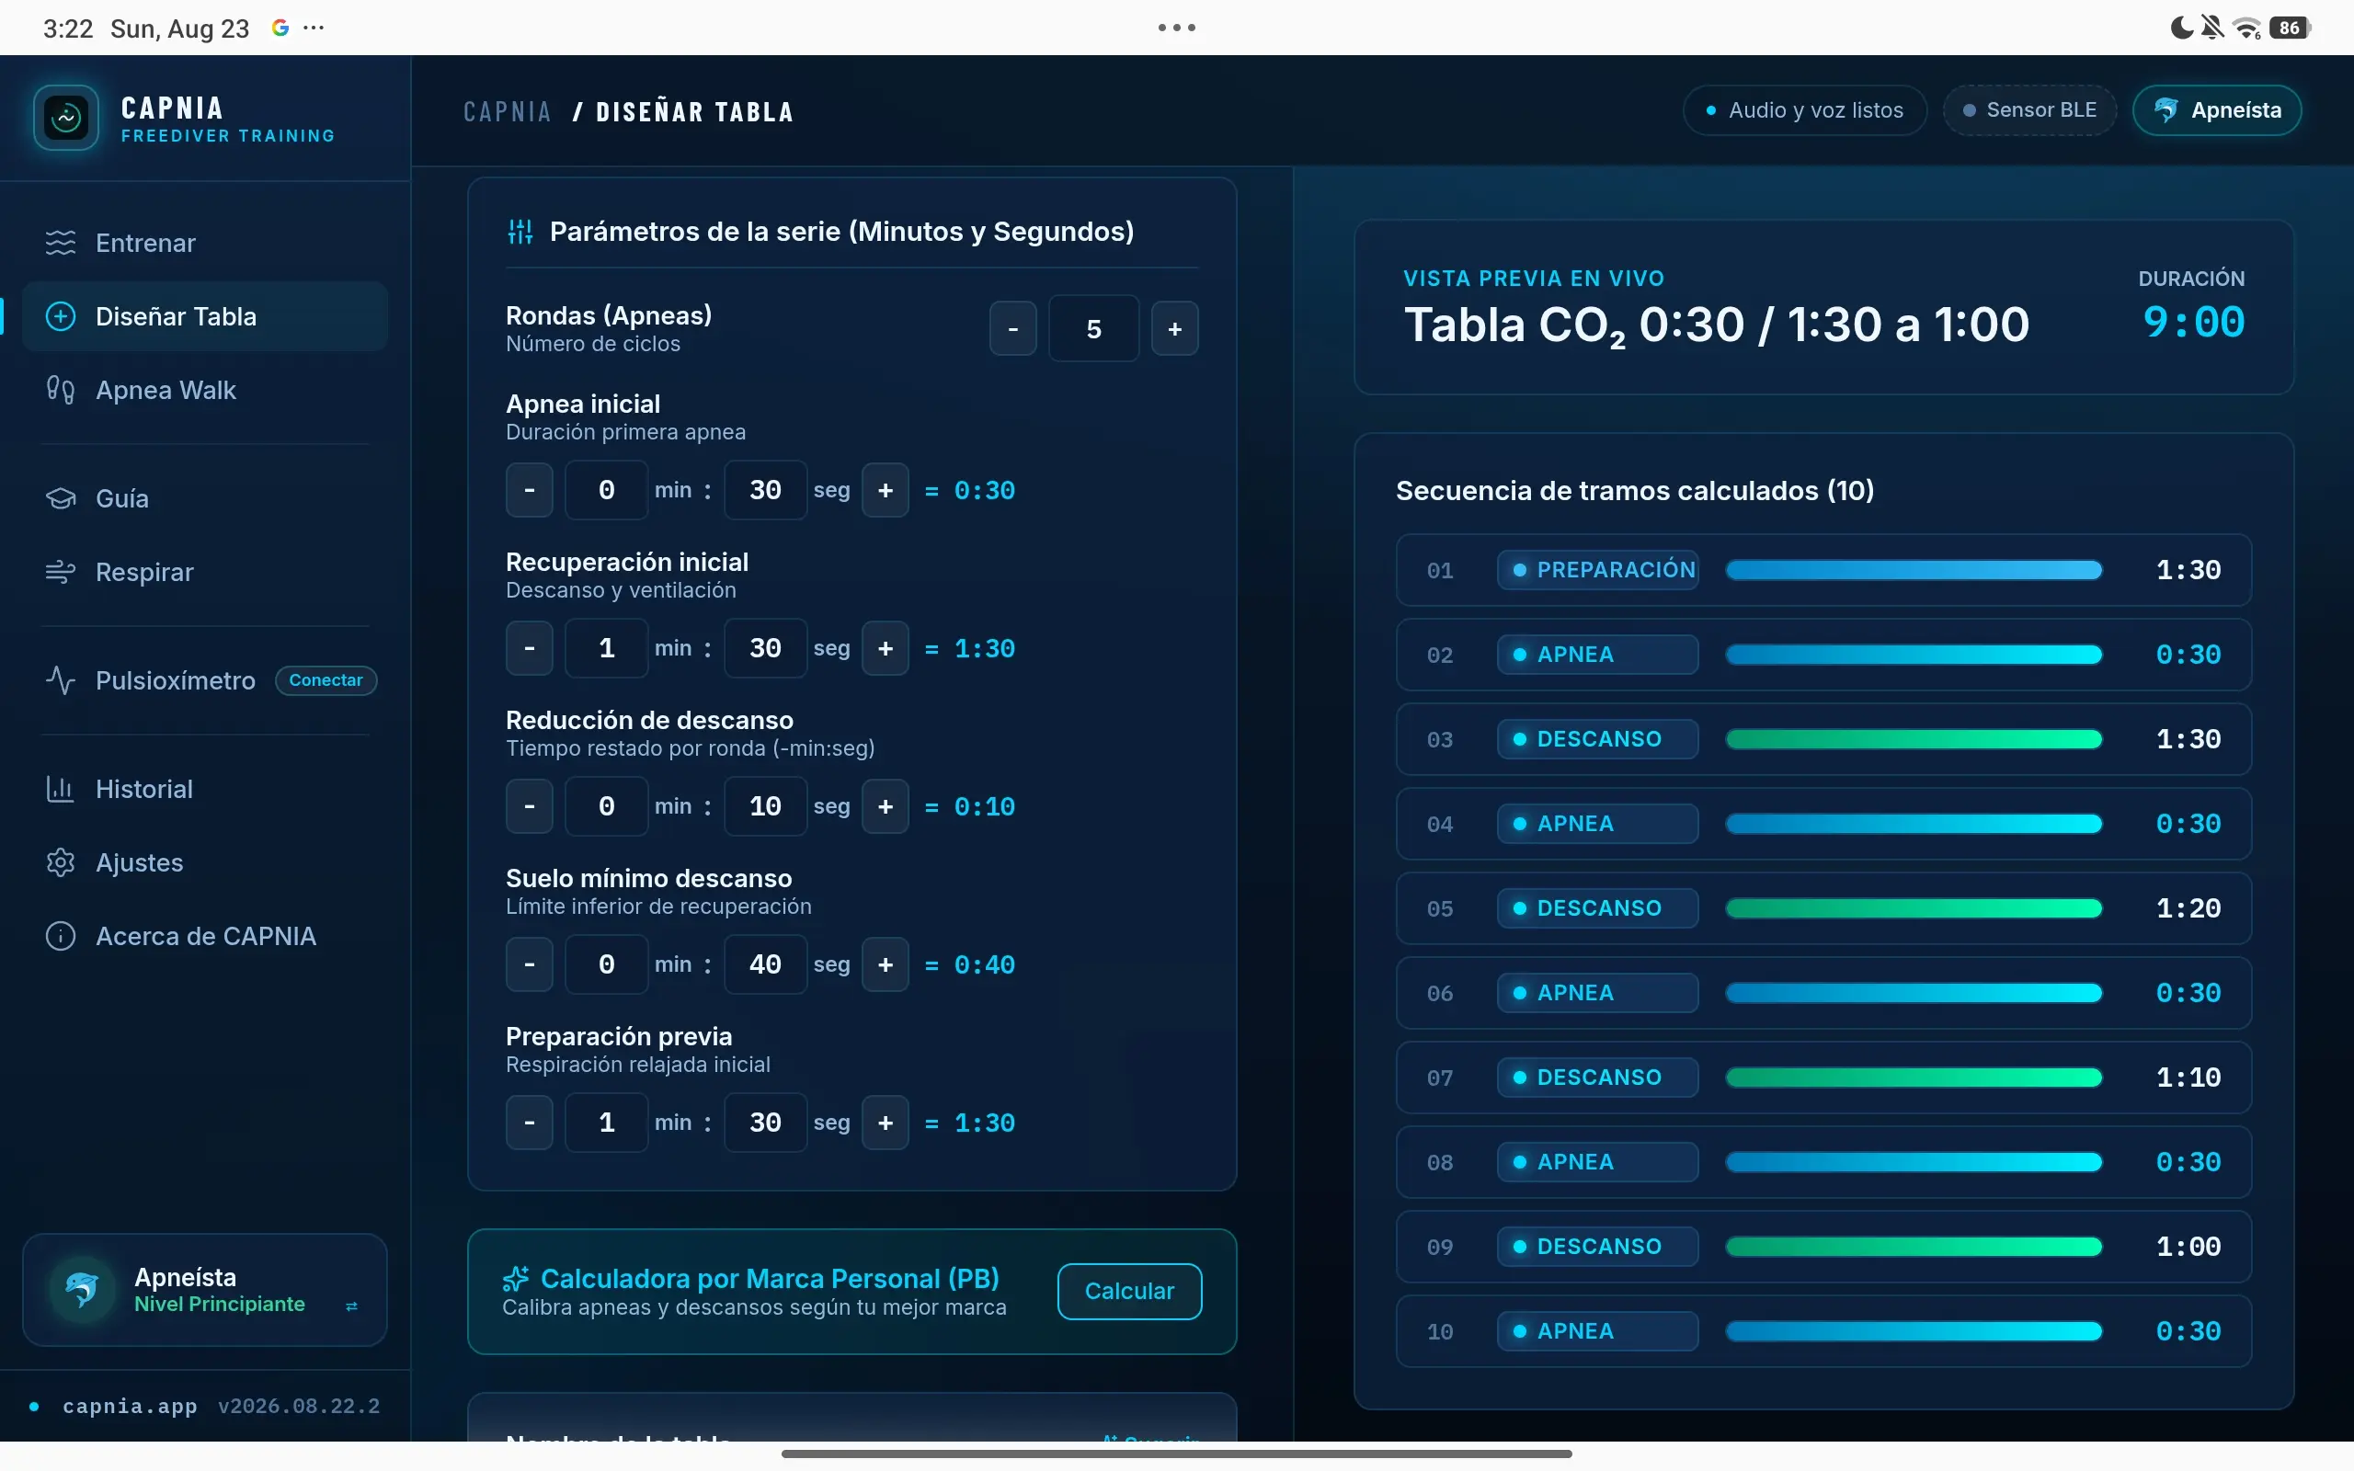Open Ajustes in the sidebar
Viewport: 2354px width, 1471px height.
[205, 863]
